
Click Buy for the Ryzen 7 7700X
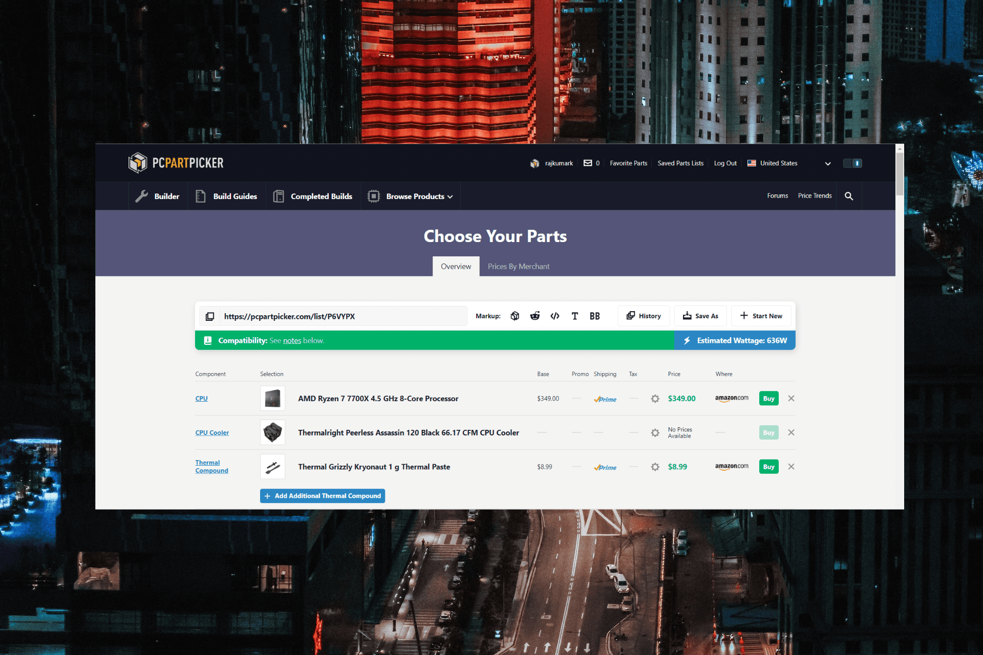click(x=768, y=398)
